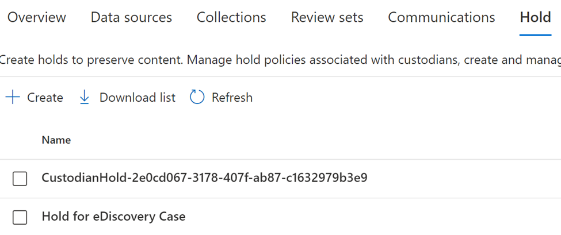Select the Review sets tab

(x=327, y=17)
